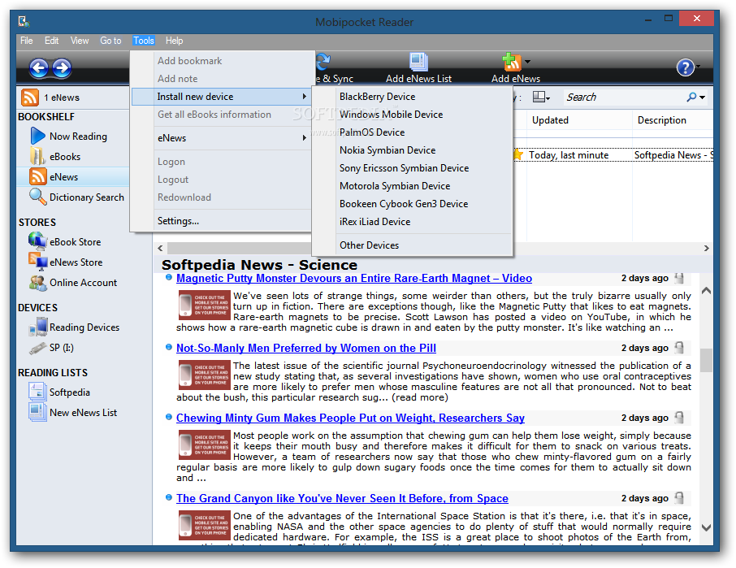
Task: Choose Other Devices
Action: [413, 245]
